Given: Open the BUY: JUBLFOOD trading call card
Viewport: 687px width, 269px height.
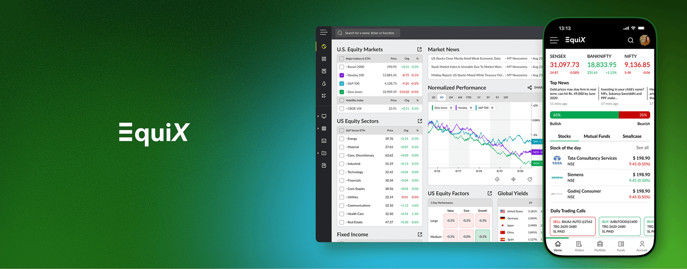Looking at the screenshot, I should point(620,226).
